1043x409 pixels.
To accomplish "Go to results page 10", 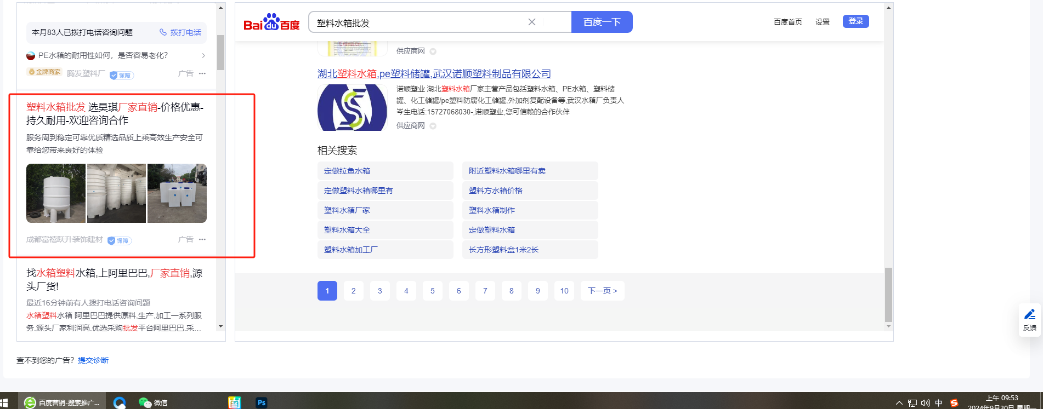I will tap(564, 291).
